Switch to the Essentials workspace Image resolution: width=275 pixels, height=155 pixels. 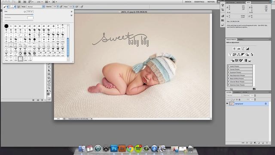[x=199, y=2]
